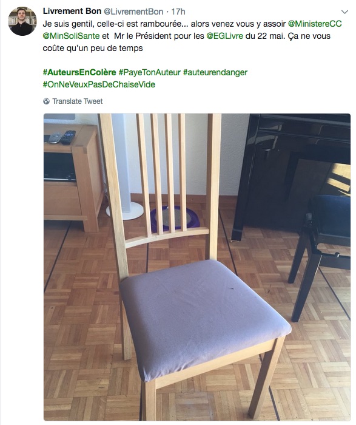Open the tweet options chevron menu
This screenshot has width=356, height=425.
pos(344,12)
